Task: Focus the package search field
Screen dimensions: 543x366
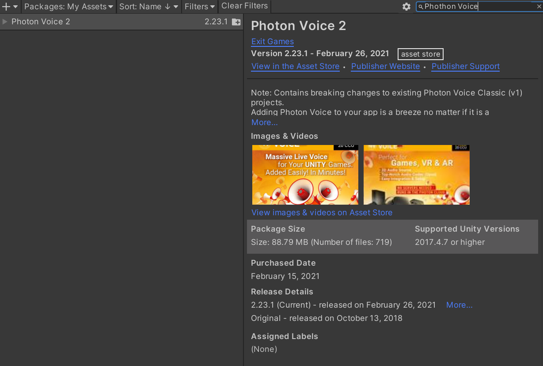Action: pyautogui.click(x=479, y=7)
